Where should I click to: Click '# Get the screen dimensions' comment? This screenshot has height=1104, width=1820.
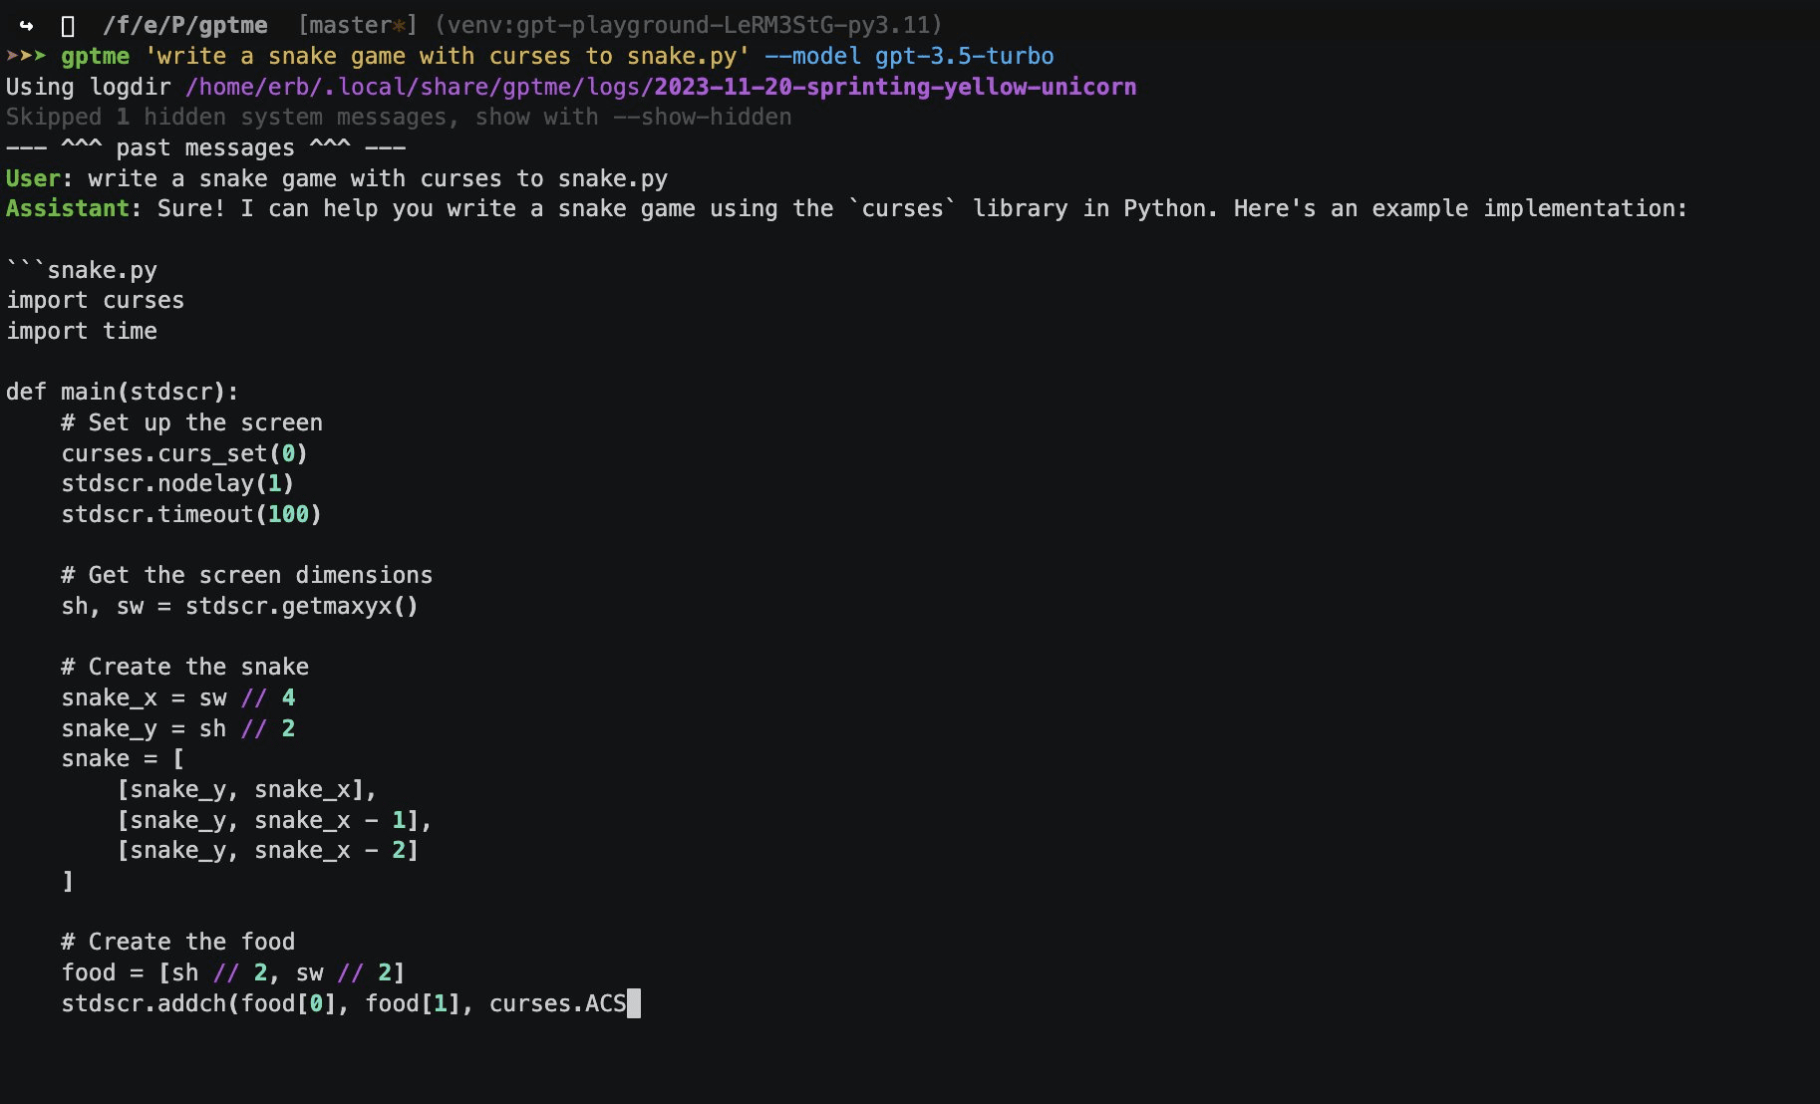click(x=246, y=576)
